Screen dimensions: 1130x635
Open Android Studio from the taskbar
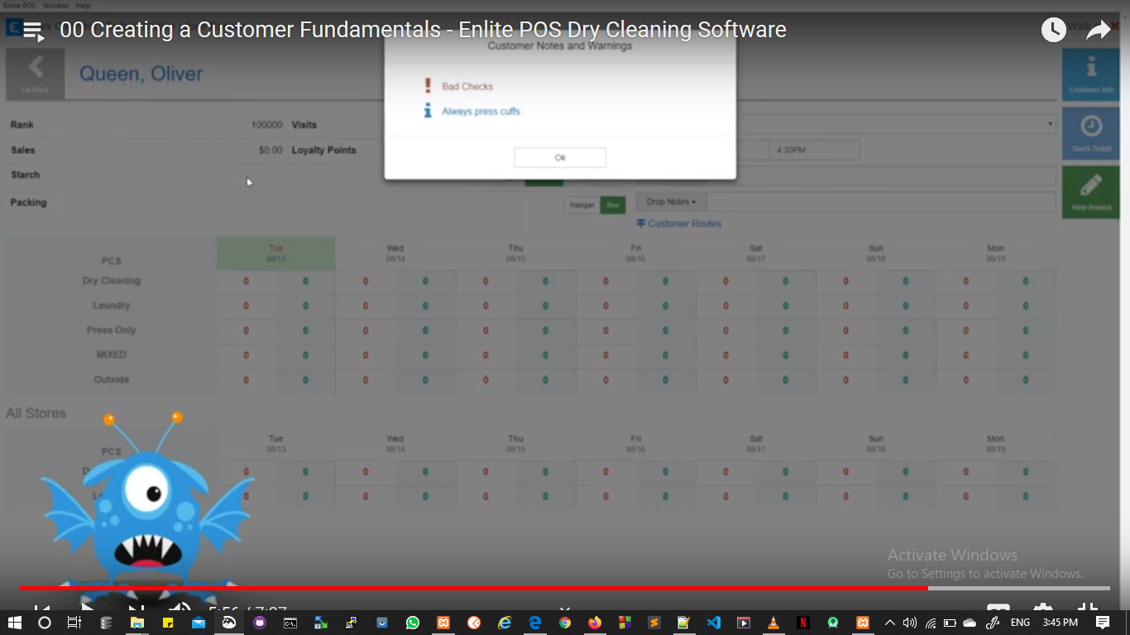point(833,623)
